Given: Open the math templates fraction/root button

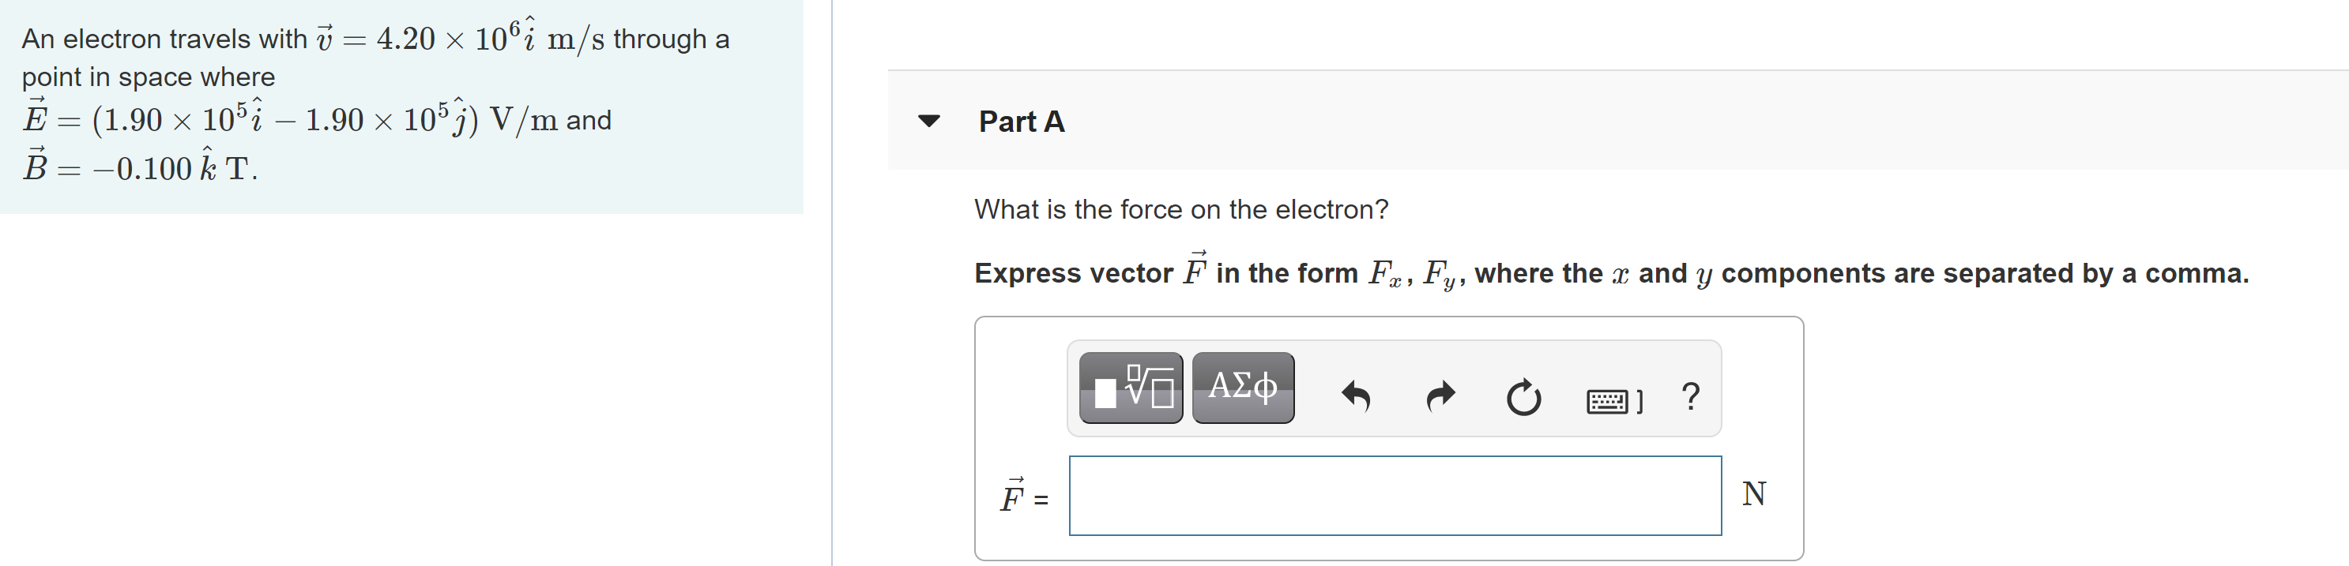Looking at the screenshot, I should click(1131, 388).
